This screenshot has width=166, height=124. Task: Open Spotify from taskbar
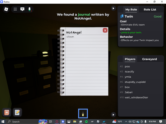coord(86,122)
